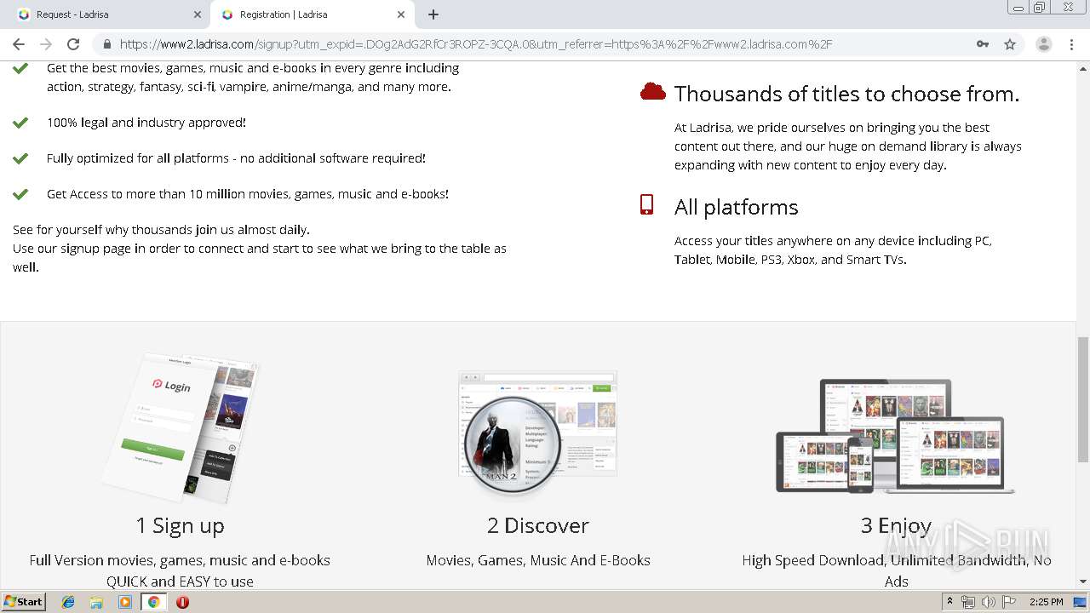Switch to the Request - Ladrisa tab

[107, 14]
